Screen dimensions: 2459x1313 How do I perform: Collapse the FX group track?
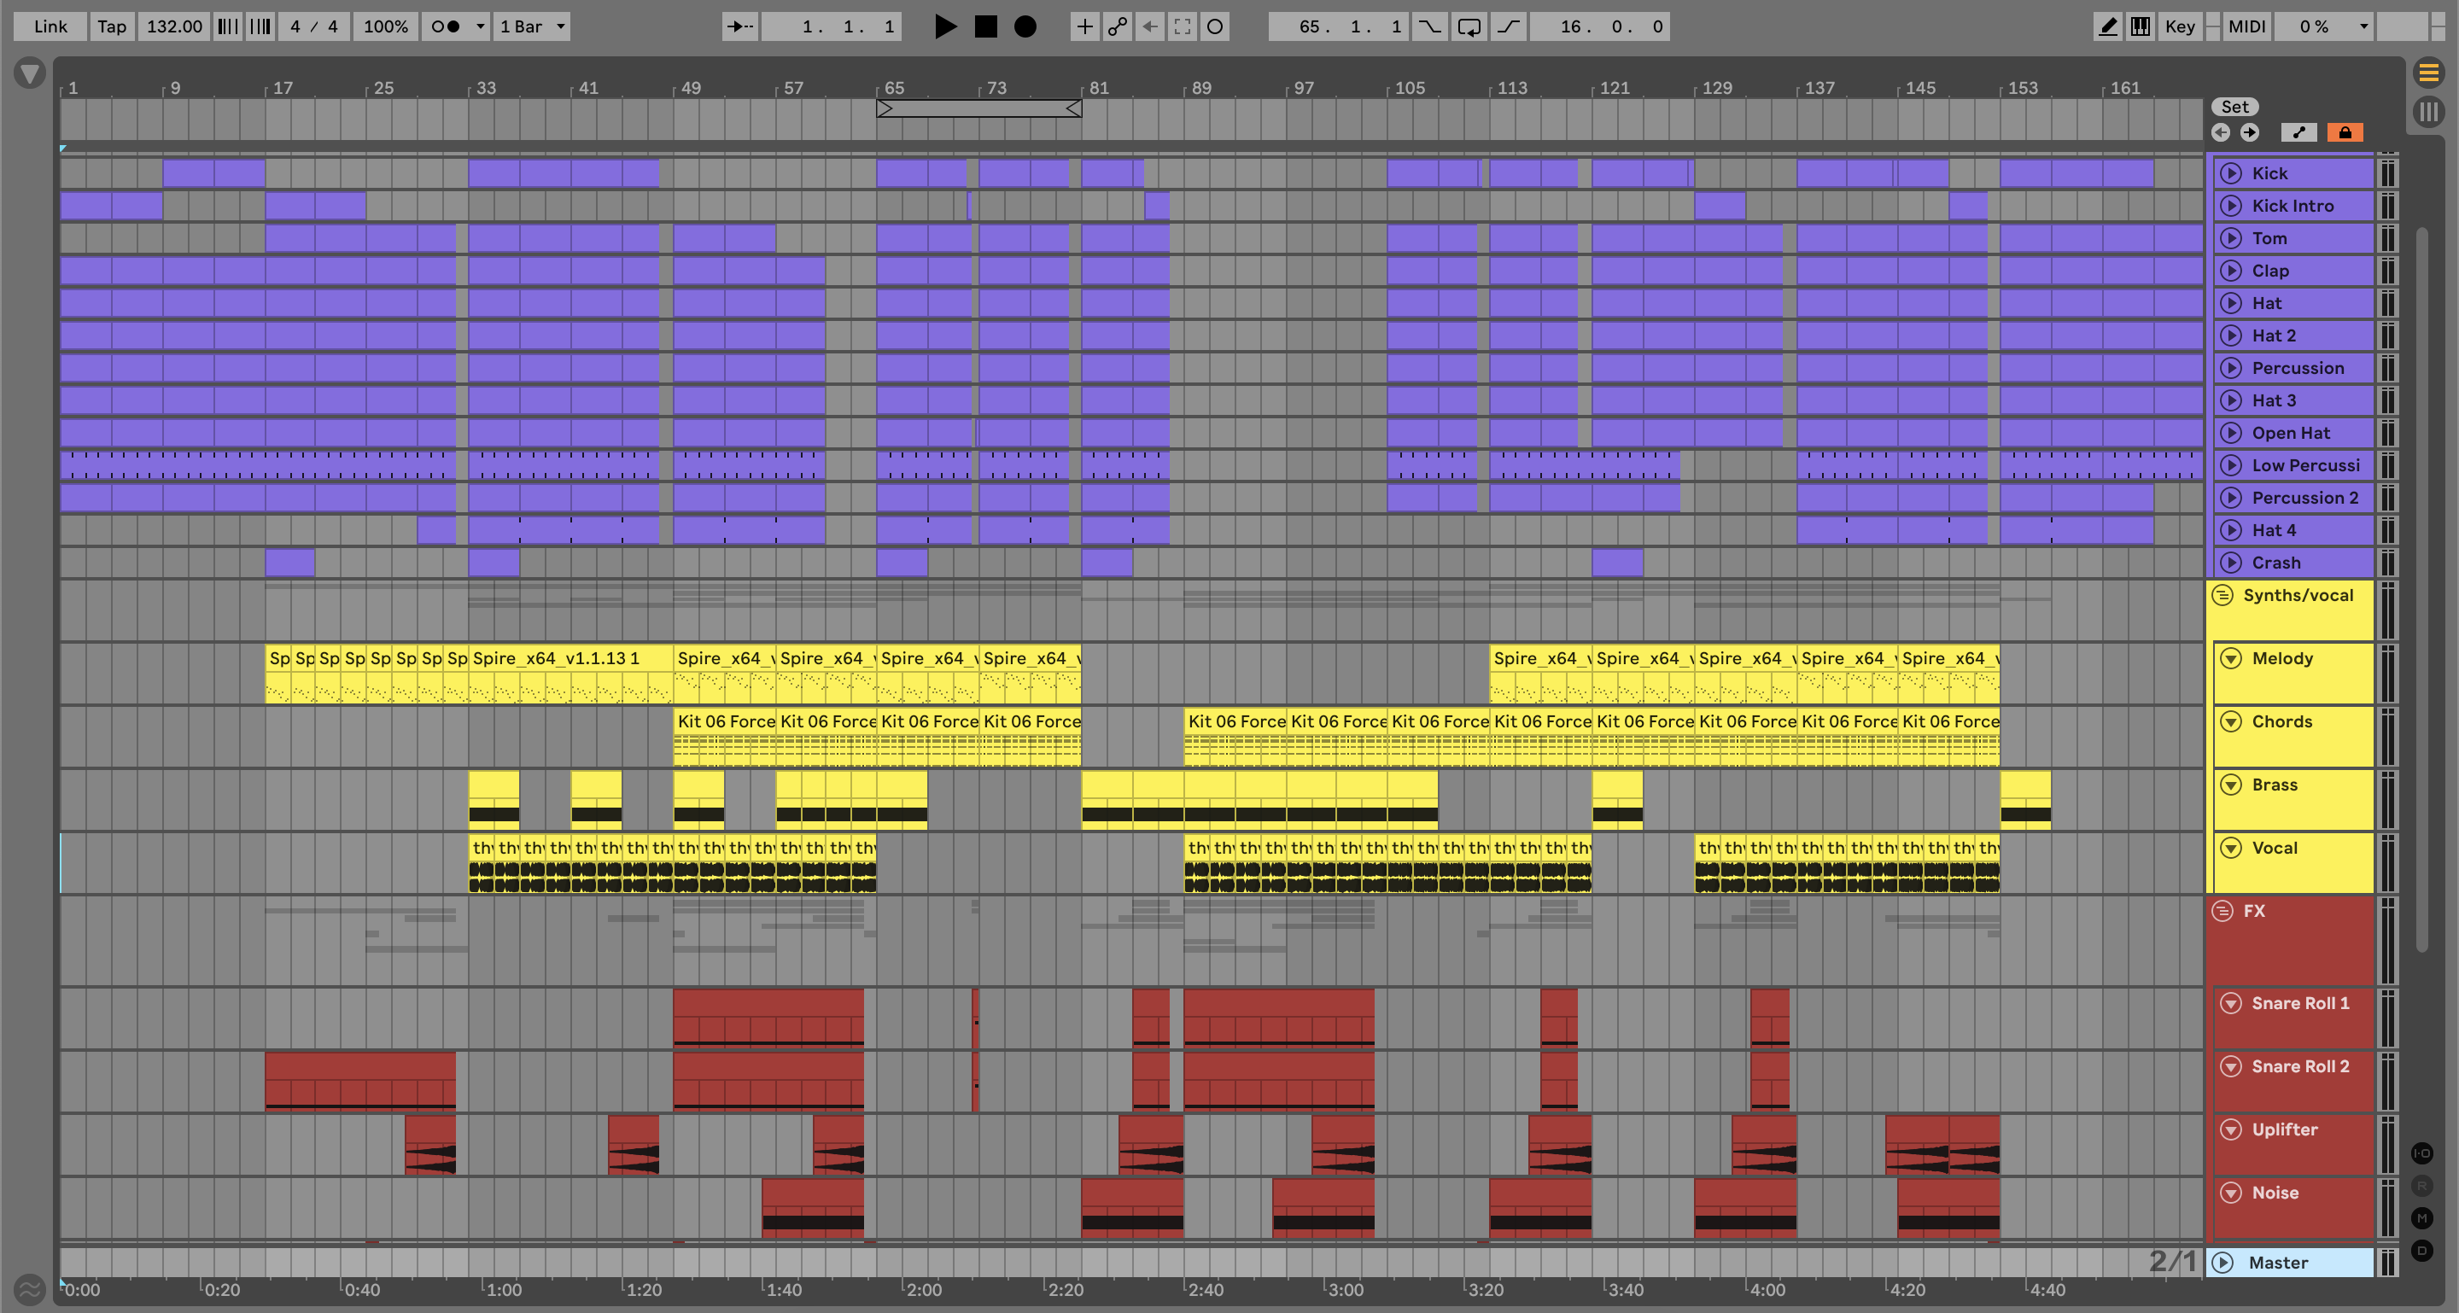[x=2222, y=911]
